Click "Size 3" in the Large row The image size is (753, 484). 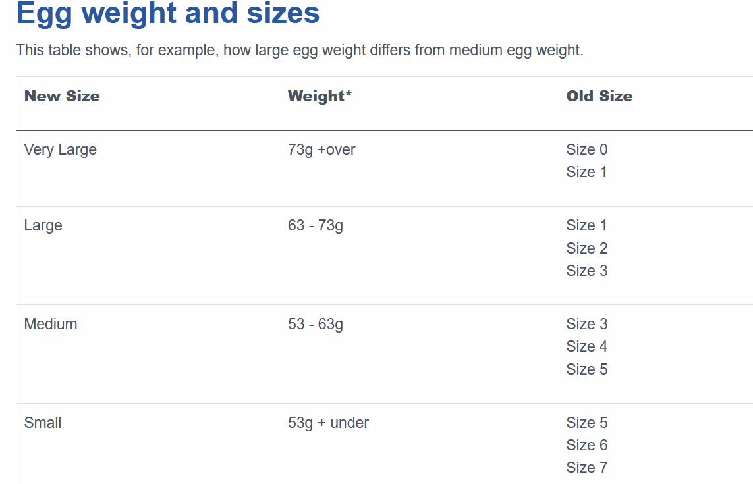click(586, 271)
